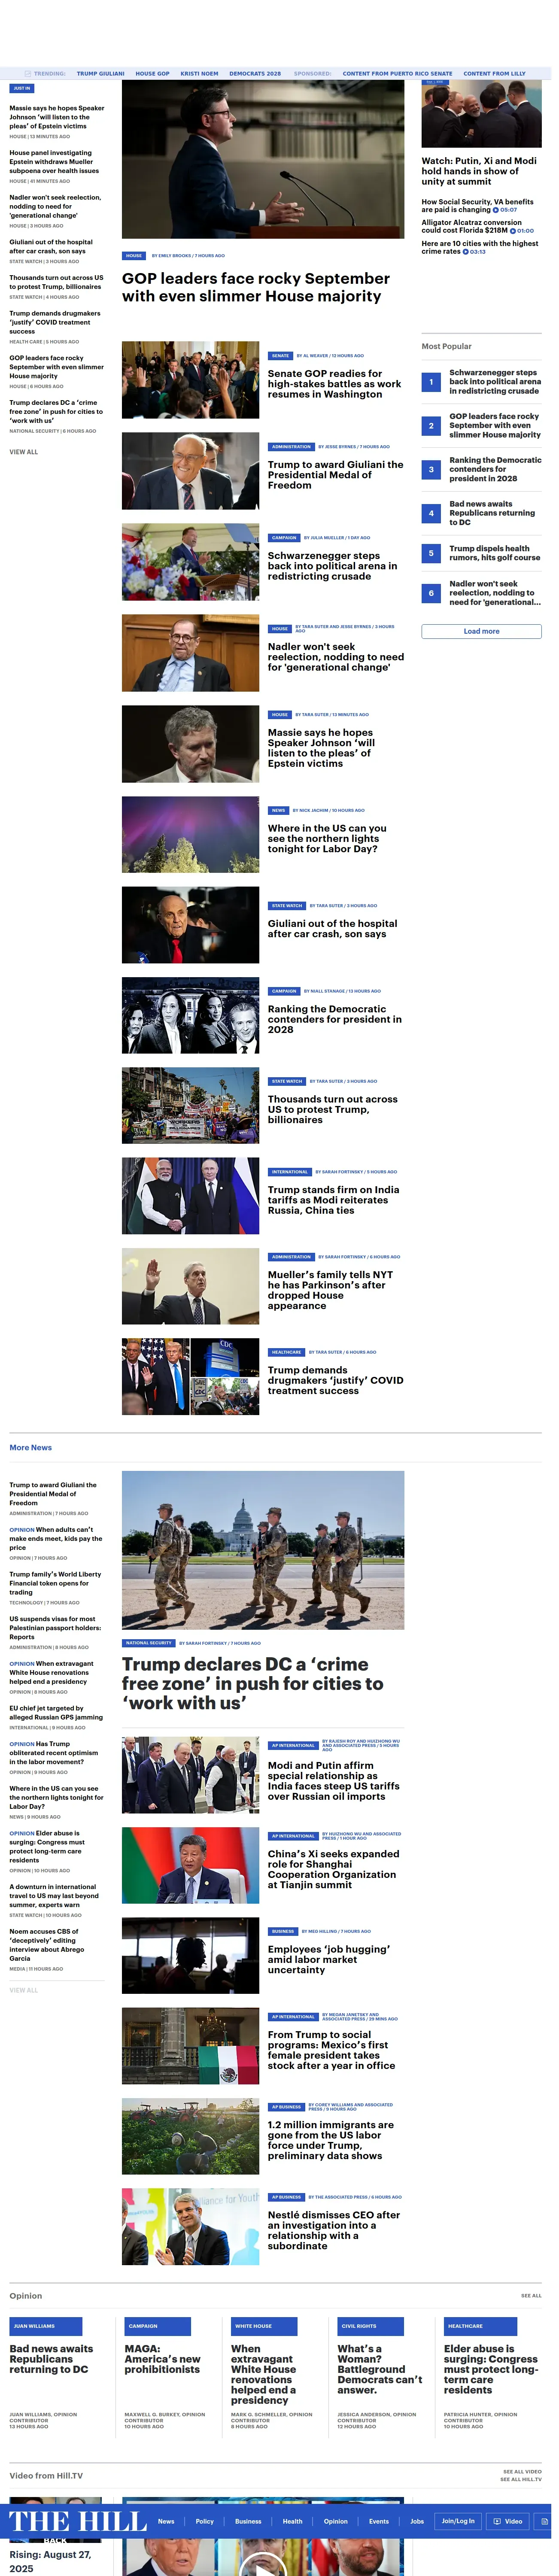Open Thousands turn out across US headline

[332, 1109]
